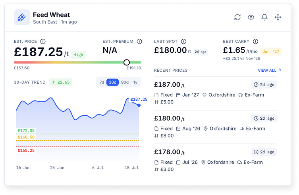This screenshot has height=195, width=299.
Task: Click the refresh icon in card header
Action: (x=237, y=17)
